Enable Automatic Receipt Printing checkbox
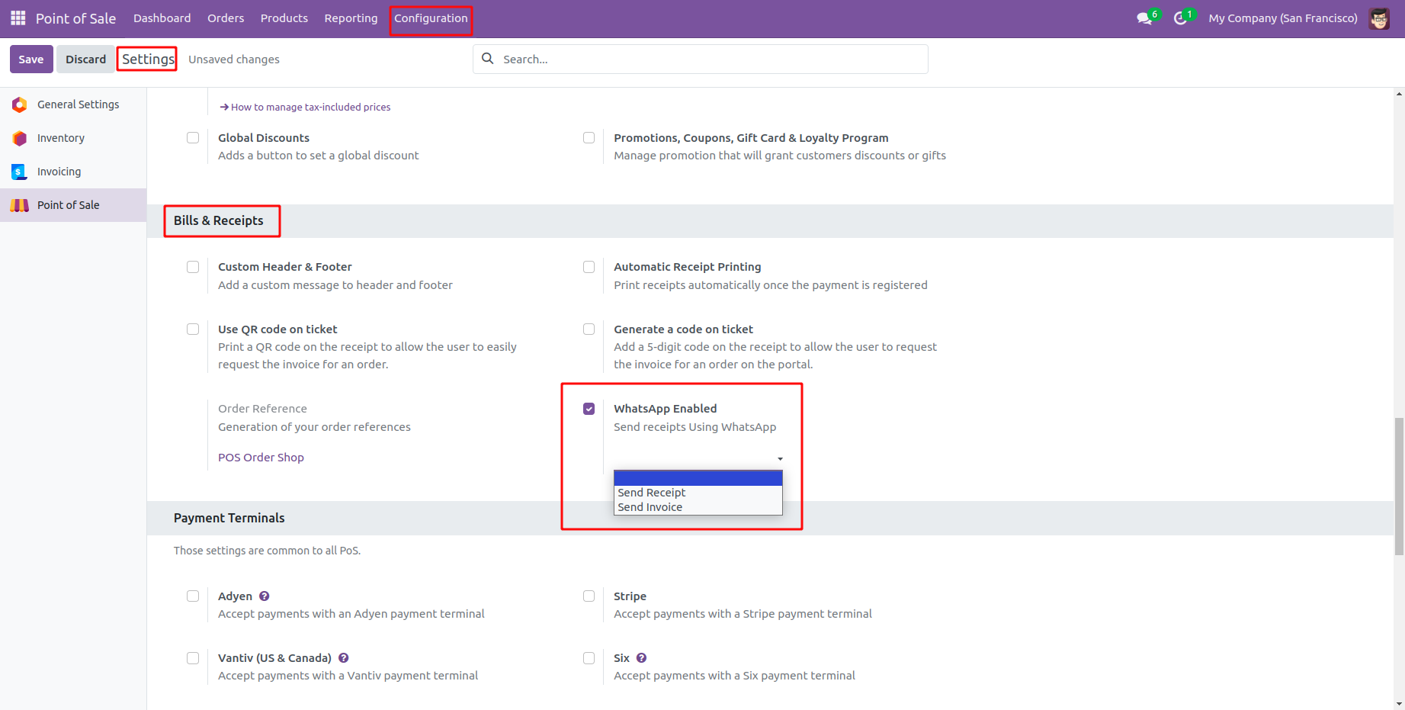 (589, 267)
